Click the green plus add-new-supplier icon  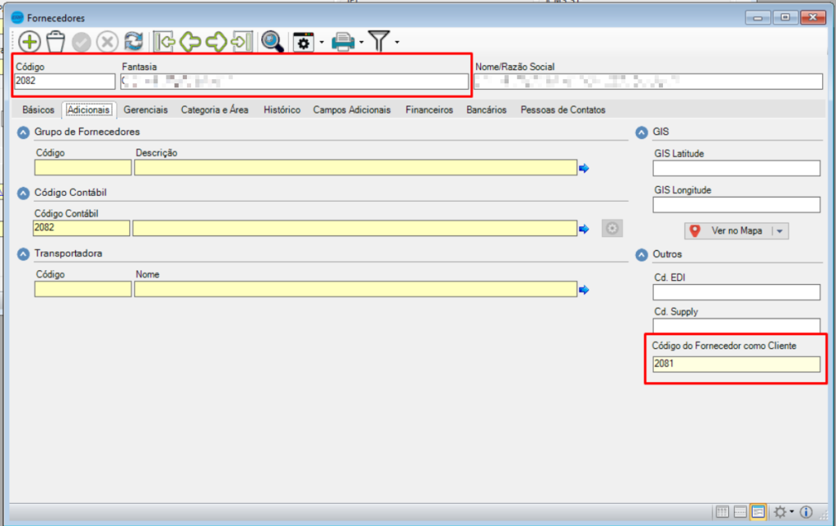pos(29,41)
